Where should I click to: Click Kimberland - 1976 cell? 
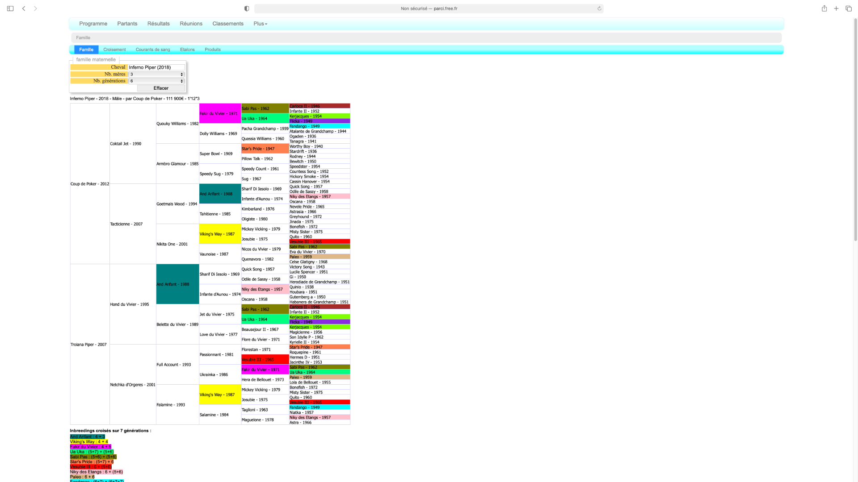coord(265,209)
